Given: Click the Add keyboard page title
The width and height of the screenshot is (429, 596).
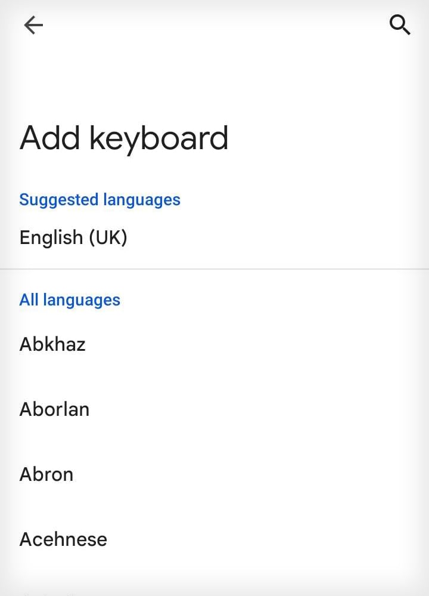Looking at the screenshot, I should point(124,138).
